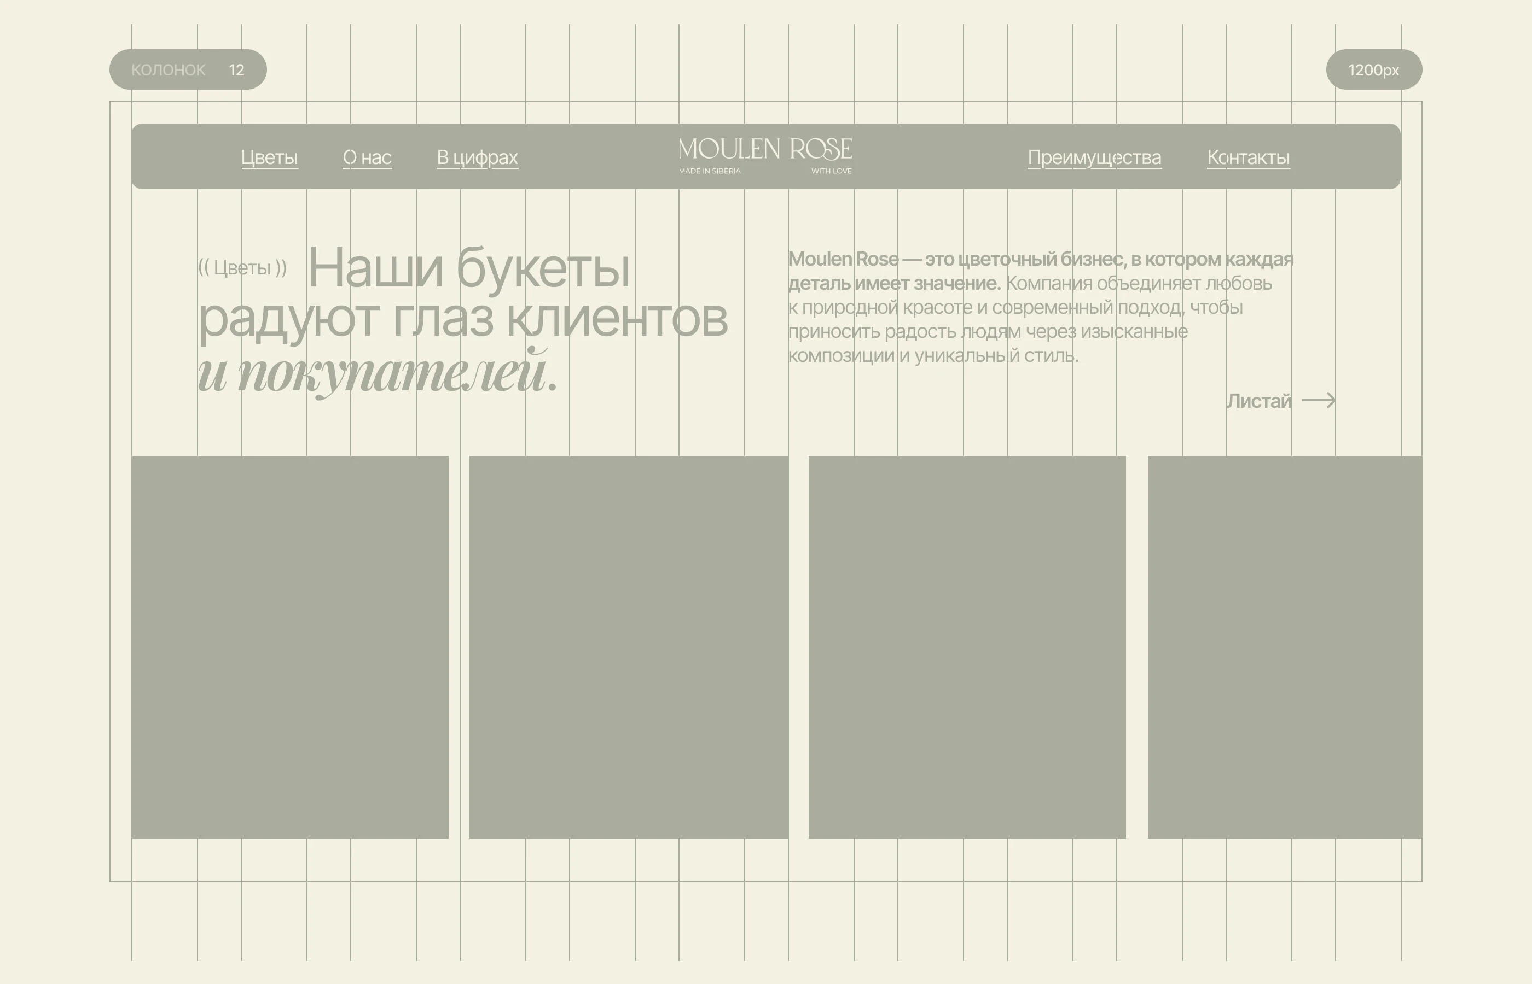Open the О нас navigation link

pyautogui.click(x=368, y=158)
